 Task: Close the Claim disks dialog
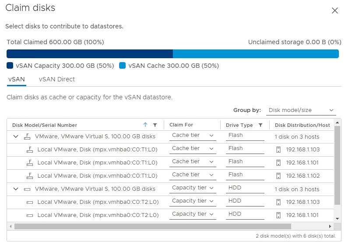tap(335, 10)
